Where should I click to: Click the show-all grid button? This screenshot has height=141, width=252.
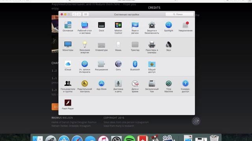pyautogui.click(x=86, y=14)
